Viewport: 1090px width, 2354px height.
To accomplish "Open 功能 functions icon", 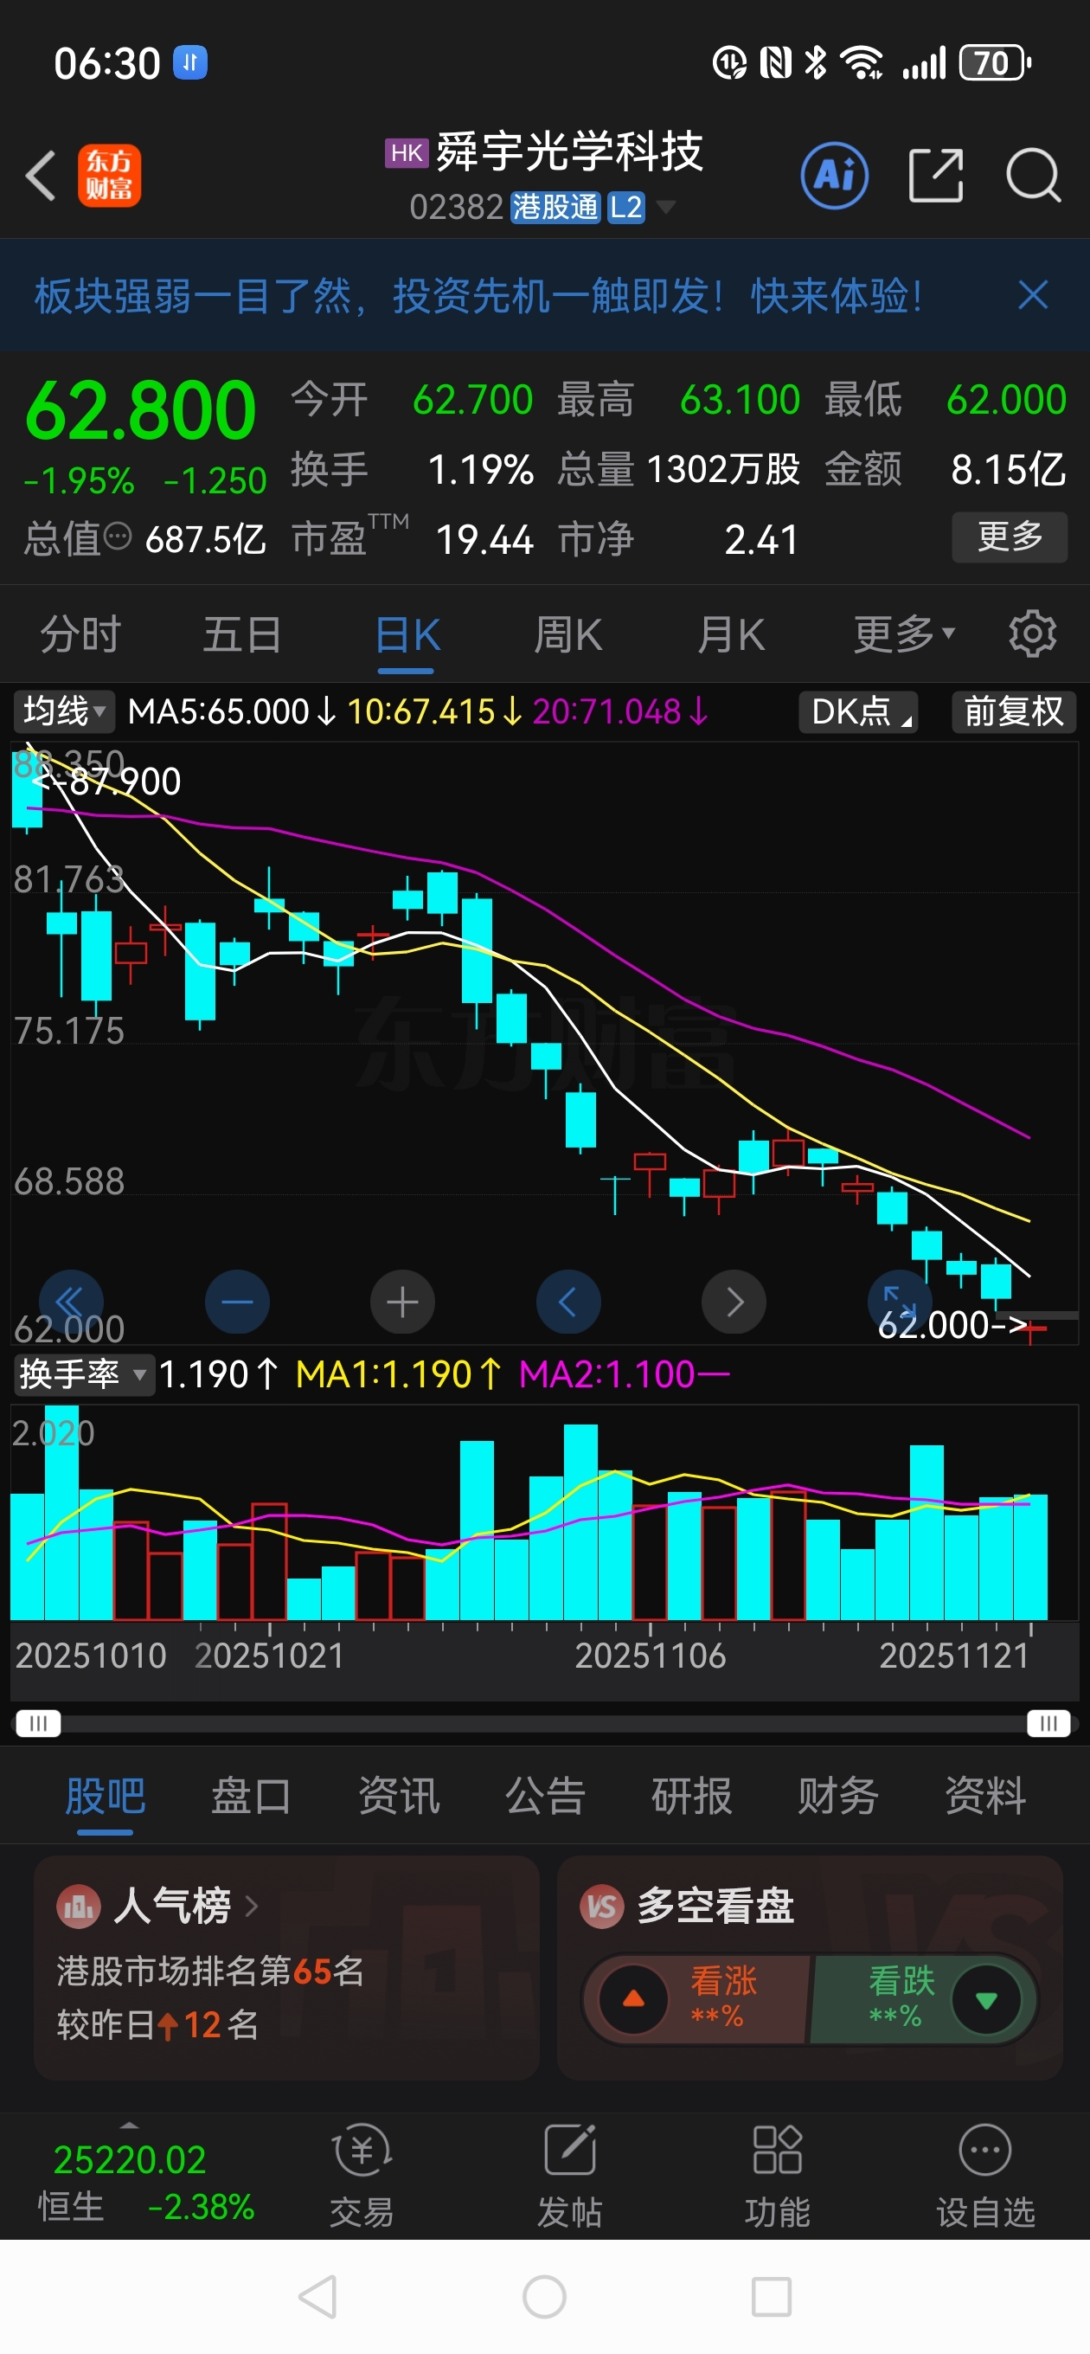I will point(778,2151).
